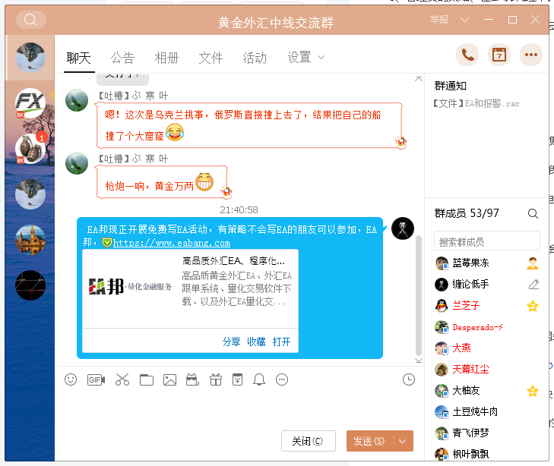Click star badge beside 大柚友
Viewport: 554px width, 466px height.
[x=533, y=391]
